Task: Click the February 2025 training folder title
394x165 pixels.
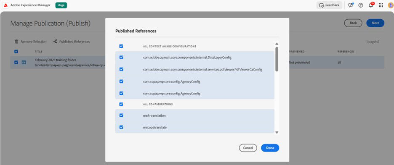Action: coord(55,60)
